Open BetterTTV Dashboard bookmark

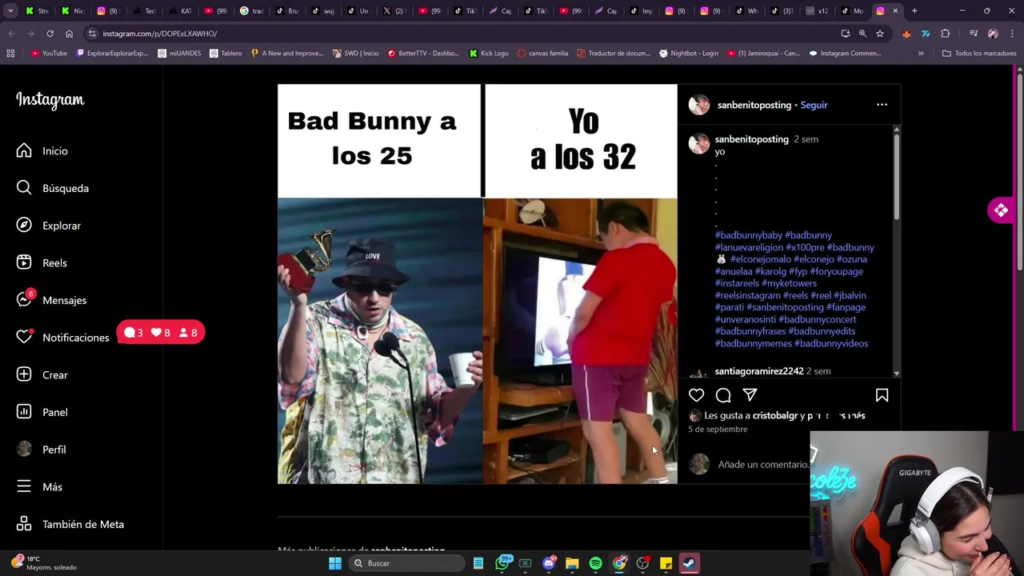[423, 54]
